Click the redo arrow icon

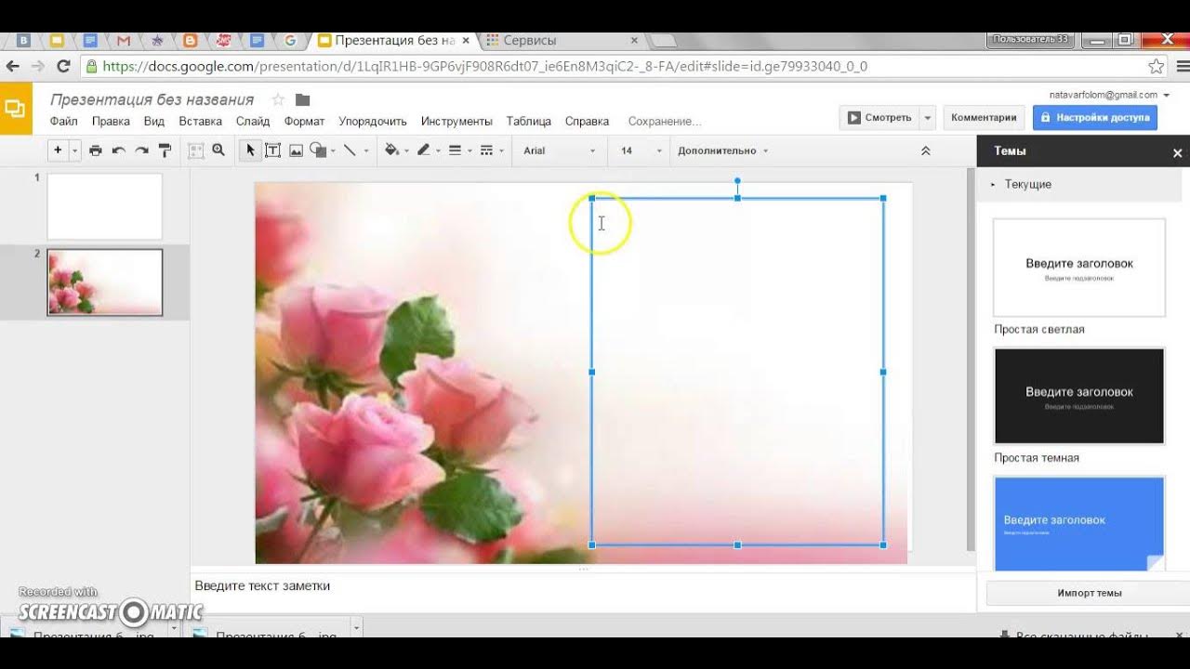click(141, 151)
